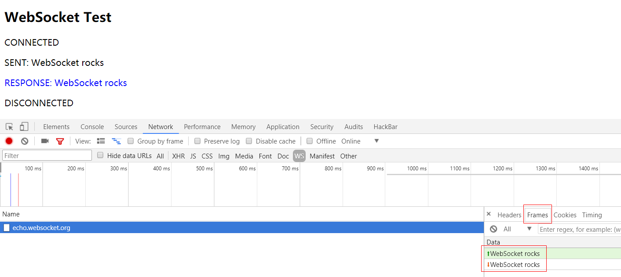Switch to large request rows view icon
Screen dimensions: 621x277
coord(101,141)
